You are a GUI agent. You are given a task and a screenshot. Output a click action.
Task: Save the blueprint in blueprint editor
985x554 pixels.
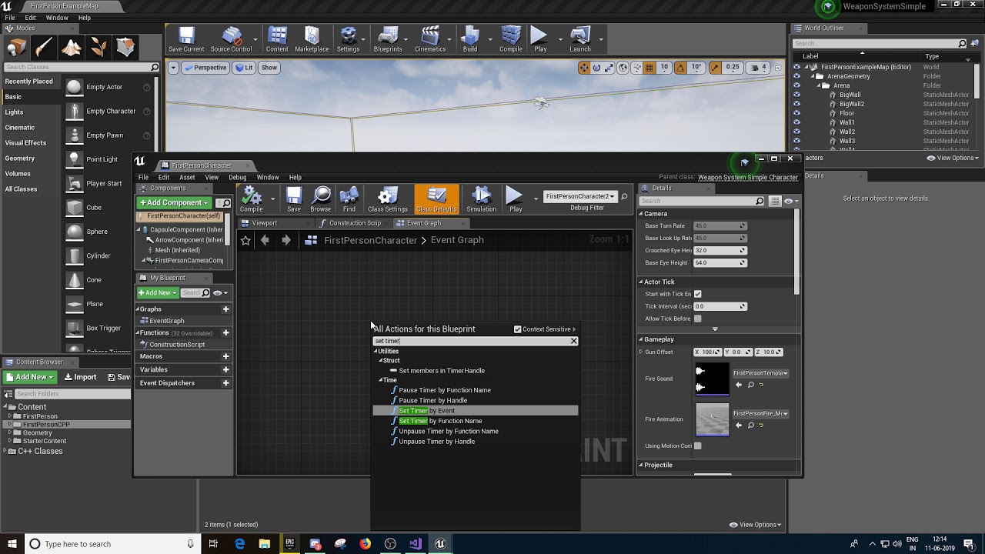(x=294, y=199)
